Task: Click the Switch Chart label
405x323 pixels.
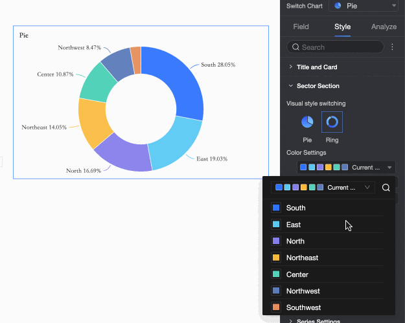Action: [x=305, y=6]
